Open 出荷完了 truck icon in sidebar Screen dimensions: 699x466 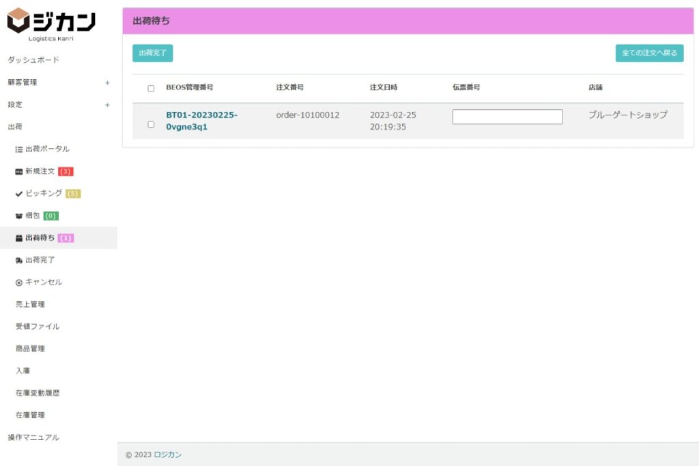[x=19, y=261]
